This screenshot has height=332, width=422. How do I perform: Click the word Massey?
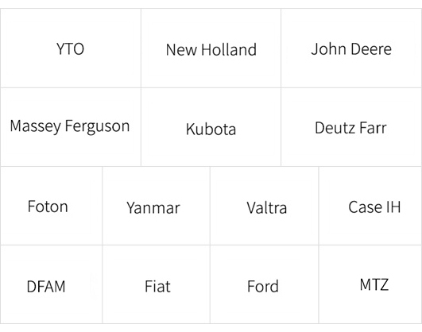(36, 126)
